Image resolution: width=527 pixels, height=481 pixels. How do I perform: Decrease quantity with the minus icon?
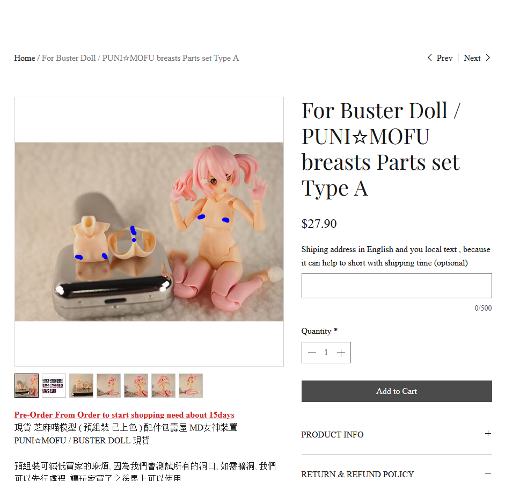[x=312, y=353]
